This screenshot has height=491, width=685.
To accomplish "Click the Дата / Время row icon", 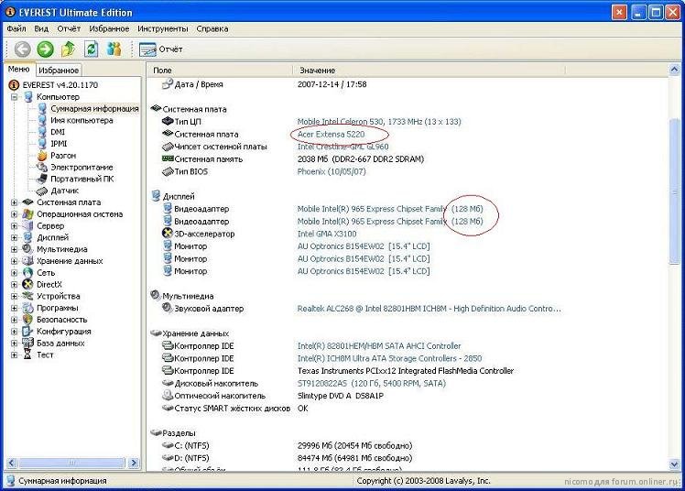I will (167, 84).
